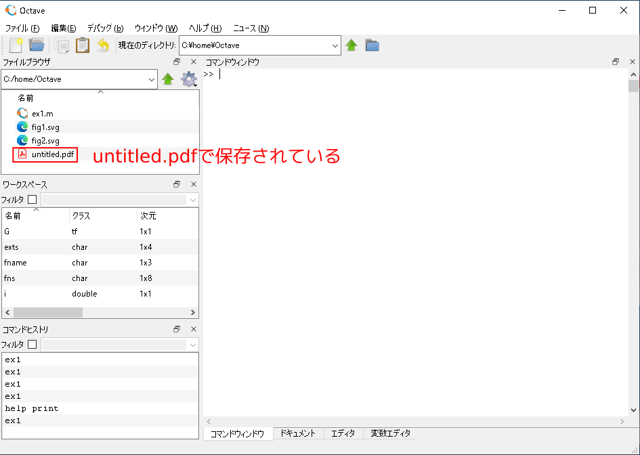The width and height of the screenshot is (640, 455).
Task: Switch to the 変数エディタ tab
Action: tap(389, 433)
